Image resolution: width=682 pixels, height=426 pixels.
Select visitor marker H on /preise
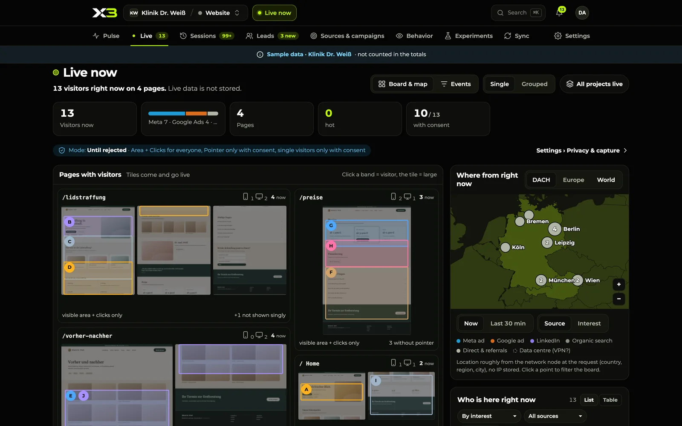point(331,246)
